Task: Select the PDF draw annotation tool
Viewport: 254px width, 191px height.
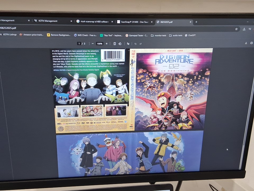Action: (x=128, y=44)
